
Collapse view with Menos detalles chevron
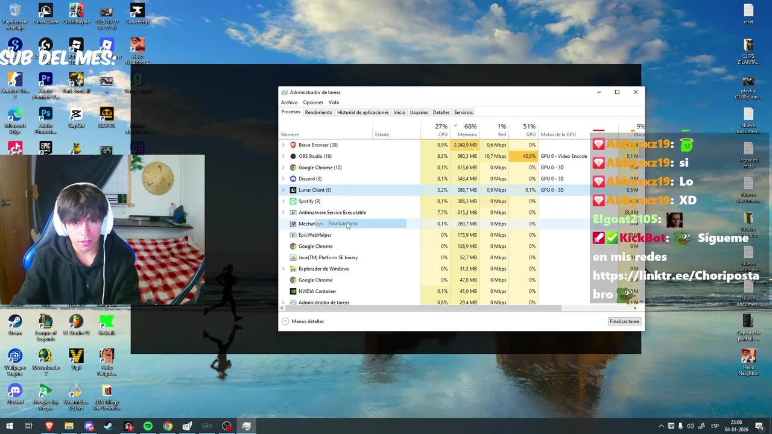[x=285, y=321]
